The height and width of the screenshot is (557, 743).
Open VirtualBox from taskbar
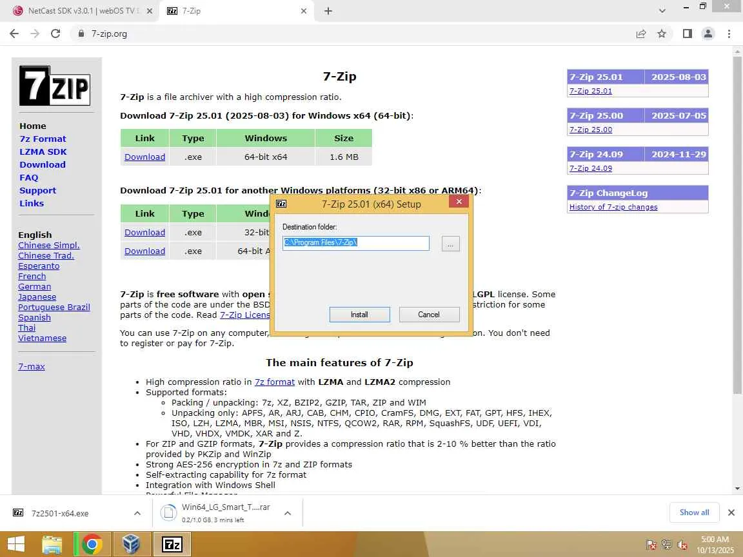(x=132, y=545)
